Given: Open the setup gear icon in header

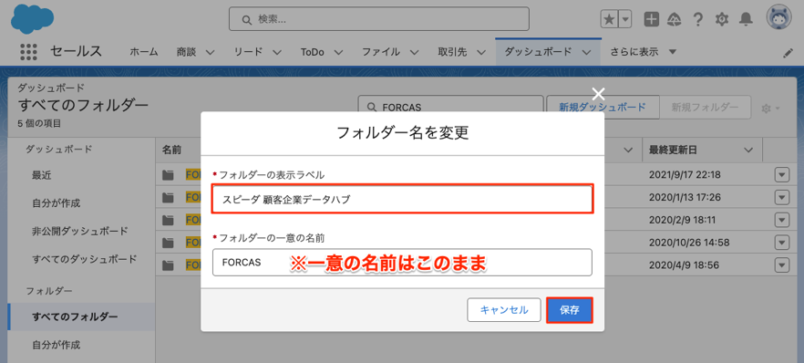Looking at the screenshot, I should click(x=721, y=19).
